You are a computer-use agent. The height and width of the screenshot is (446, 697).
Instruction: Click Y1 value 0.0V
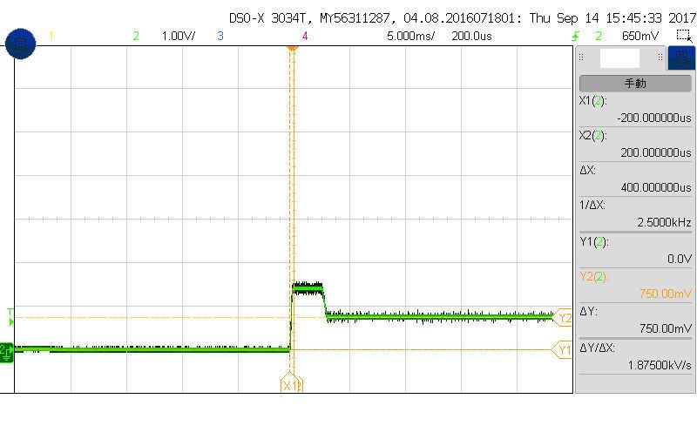click(x=680, y=259)
